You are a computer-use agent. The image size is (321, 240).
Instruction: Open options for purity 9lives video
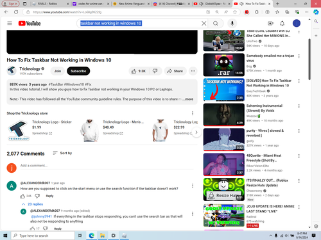pos(299,131)
